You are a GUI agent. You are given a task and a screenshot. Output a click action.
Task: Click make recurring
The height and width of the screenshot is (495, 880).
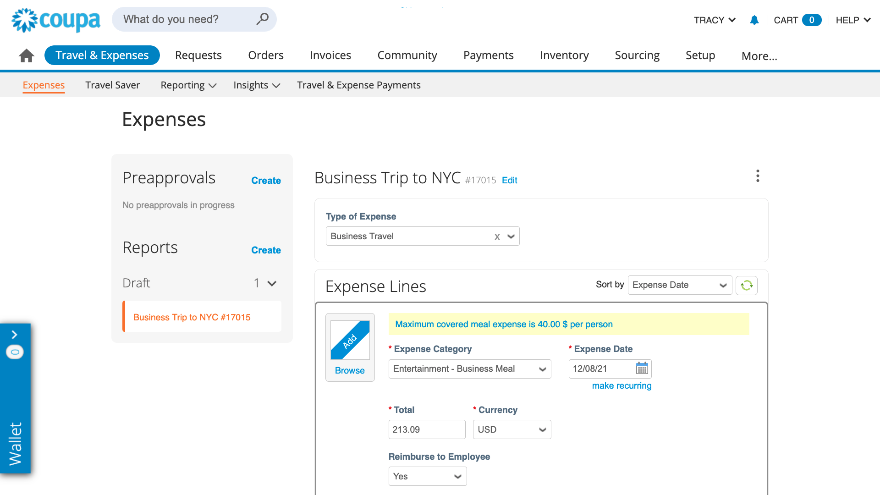[621, 385]
